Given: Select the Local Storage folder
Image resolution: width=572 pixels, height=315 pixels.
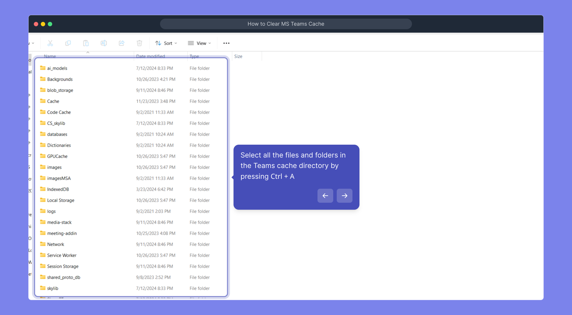Looking at the screenshot, I should coord(61,200).
